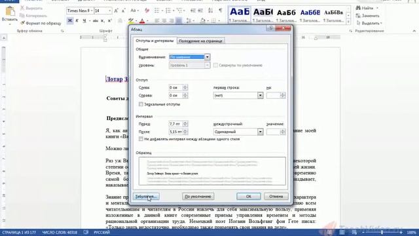The image size is (419, 236).
Task: Click the Заменить (Replace) button
Action: [x=368, y=16]
